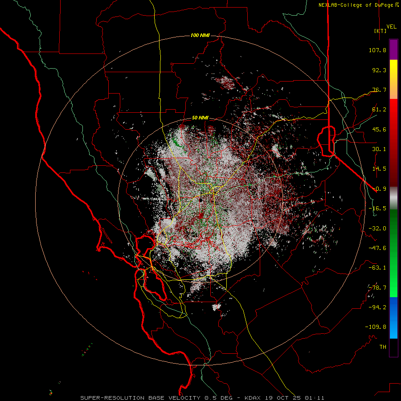The width and height of the screenshot is (401, 401).
Task: Click the 61.2 velocity scale value
Action: coord(379,110)
